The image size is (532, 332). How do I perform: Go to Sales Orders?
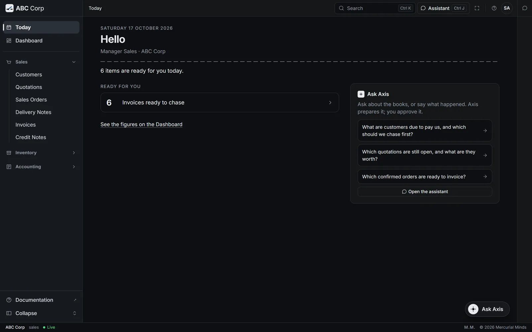[x=31, y=100]
